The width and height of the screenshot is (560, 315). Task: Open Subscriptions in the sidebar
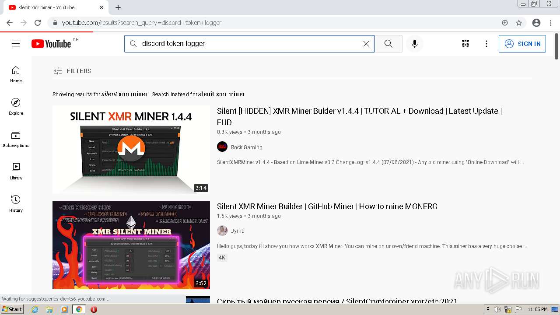(16, 139)
